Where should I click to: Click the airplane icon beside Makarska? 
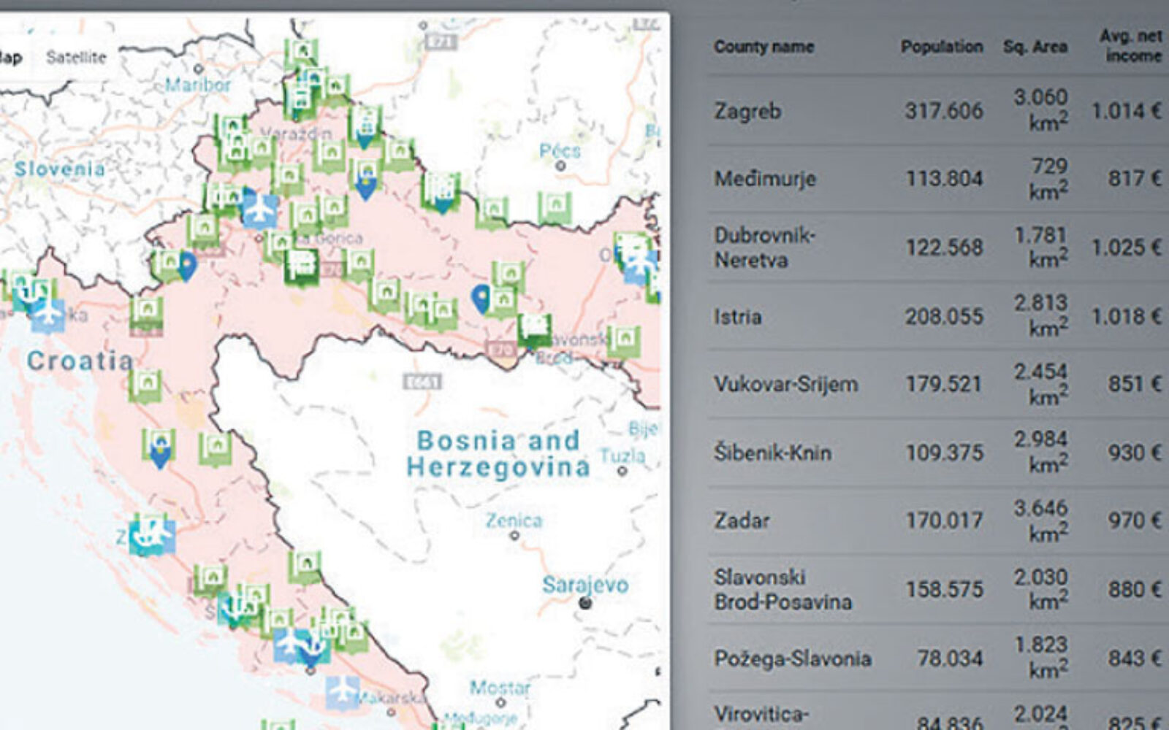point(342,691)
